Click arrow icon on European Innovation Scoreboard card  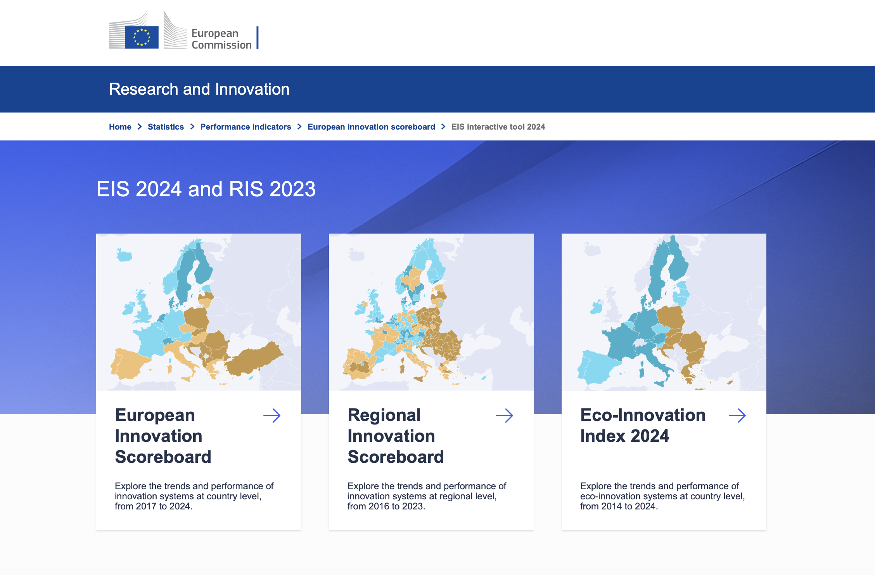(x=272, y=416)
